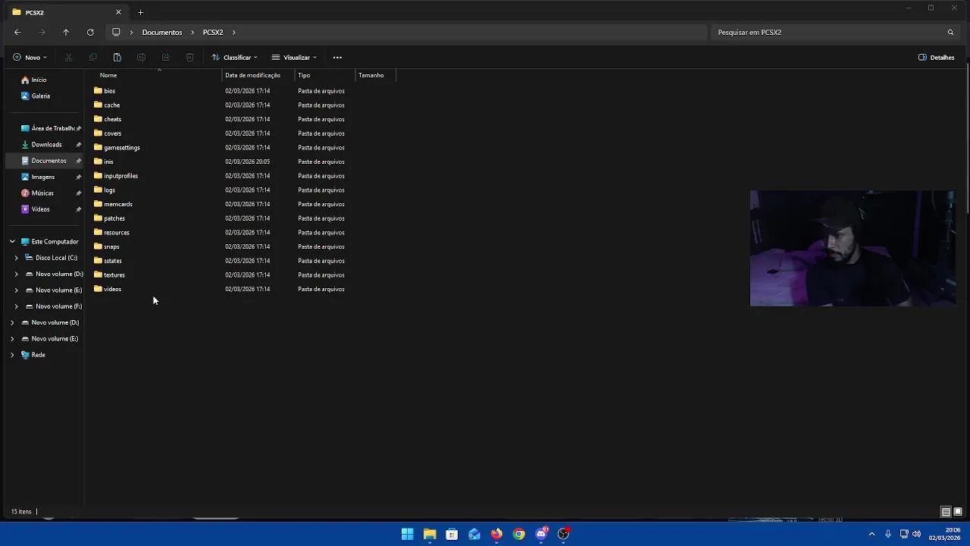This screenshot has width=970, height=546.
Task: Select the PCSX2 window tab
Action: 67,12
